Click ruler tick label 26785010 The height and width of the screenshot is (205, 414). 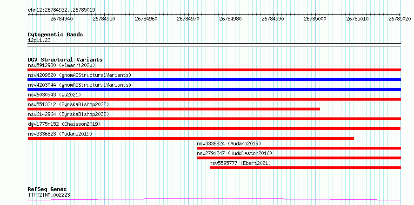pyautogui.click(x=357, y=19)
